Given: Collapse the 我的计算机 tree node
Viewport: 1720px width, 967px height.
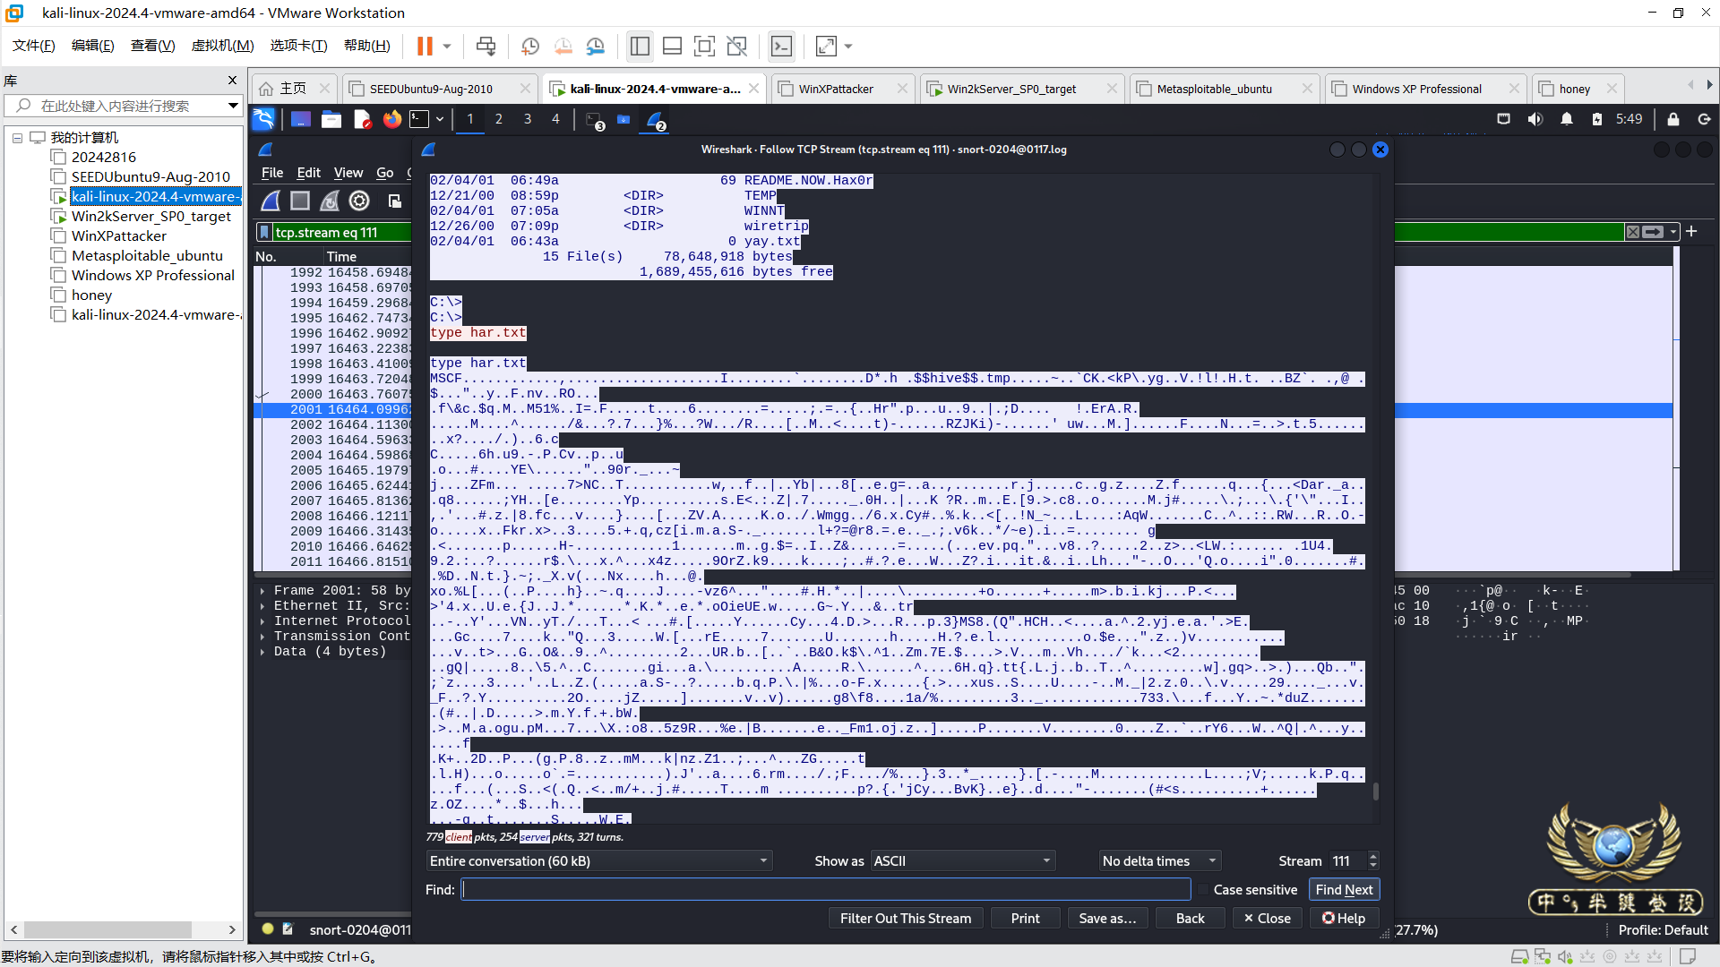Looking at the screenshot, I should (17, 138).
